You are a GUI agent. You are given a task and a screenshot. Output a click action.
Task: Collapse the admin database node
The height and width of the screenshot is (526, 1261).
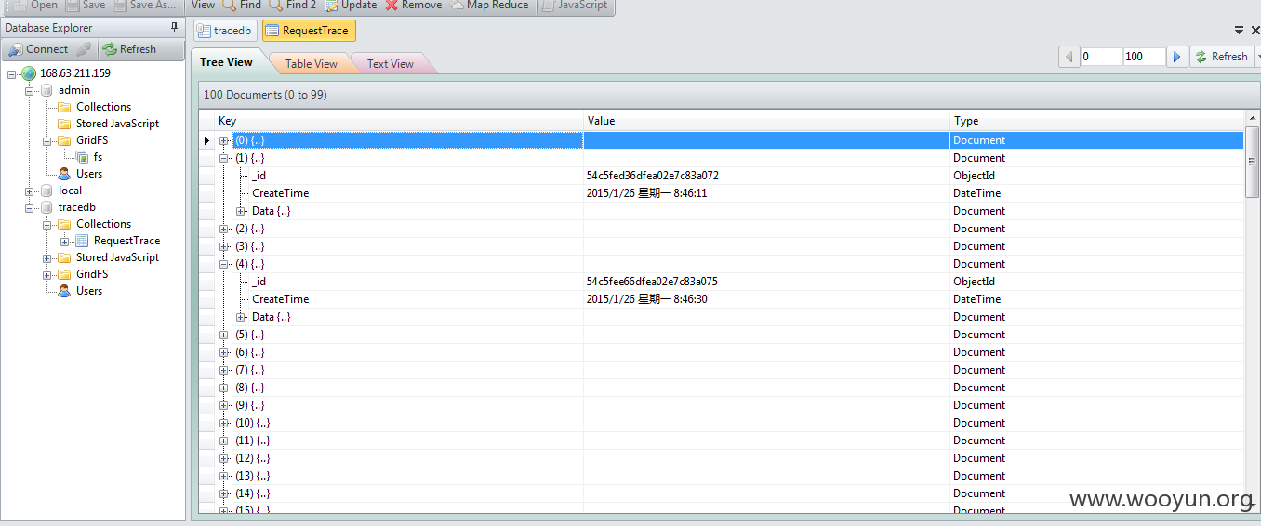[x=30, y=90]
